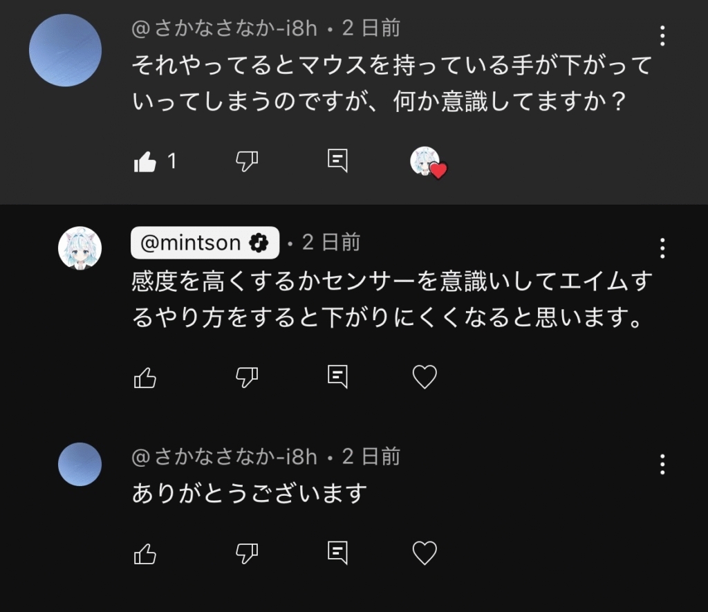Viewport: 708px width, 612px height.
Task: Open large blue avatar of top commenter
Action: pos(66,50)
